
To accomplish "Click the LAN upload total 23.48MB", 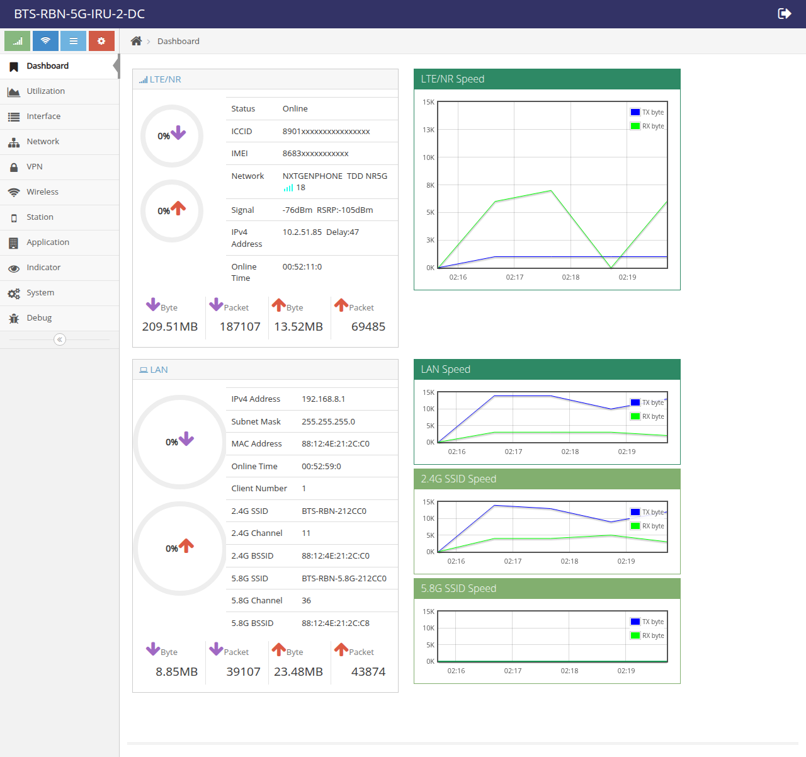I will [x=298, y=671].
